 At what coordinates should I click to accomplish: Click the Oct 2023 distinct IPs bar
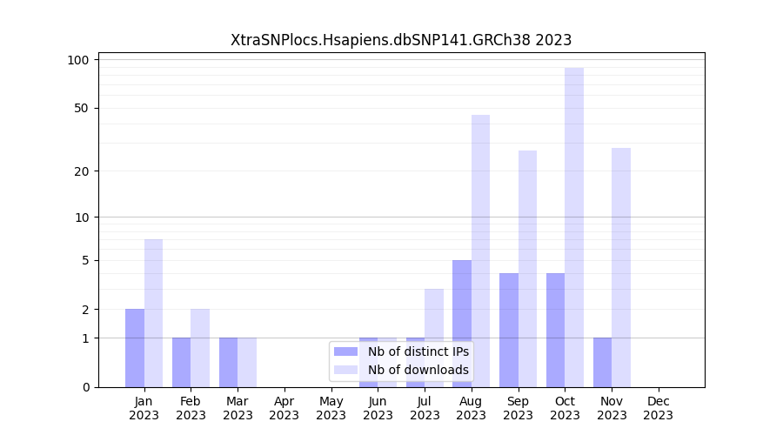click(x=555, y=330)
